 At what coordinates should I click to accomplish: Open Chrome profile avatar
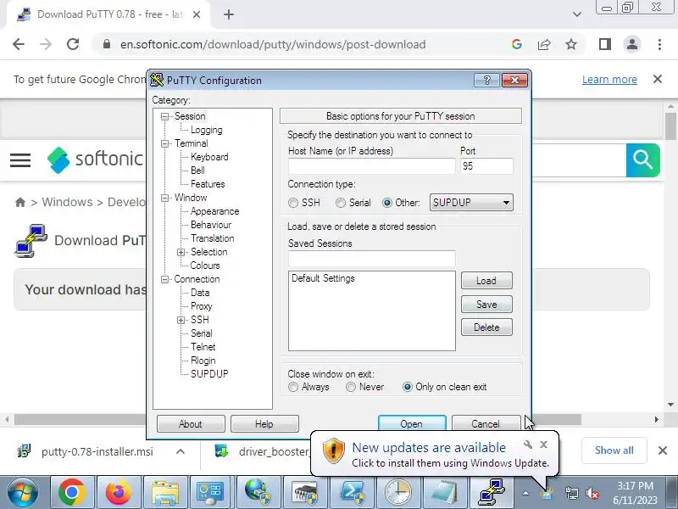(x=632, y=44)
